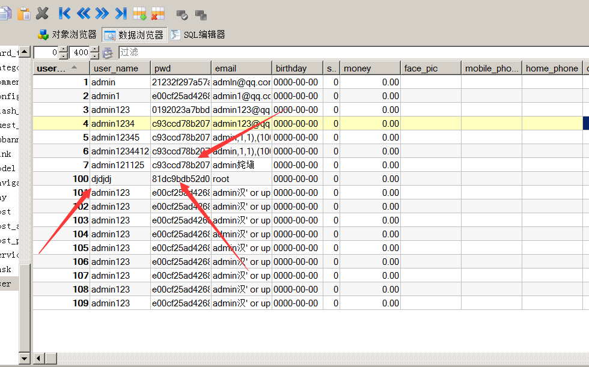Select the pwd cell '0192023a7bbd'
Screen dimensions: 589x367
(x=181, y=110)
